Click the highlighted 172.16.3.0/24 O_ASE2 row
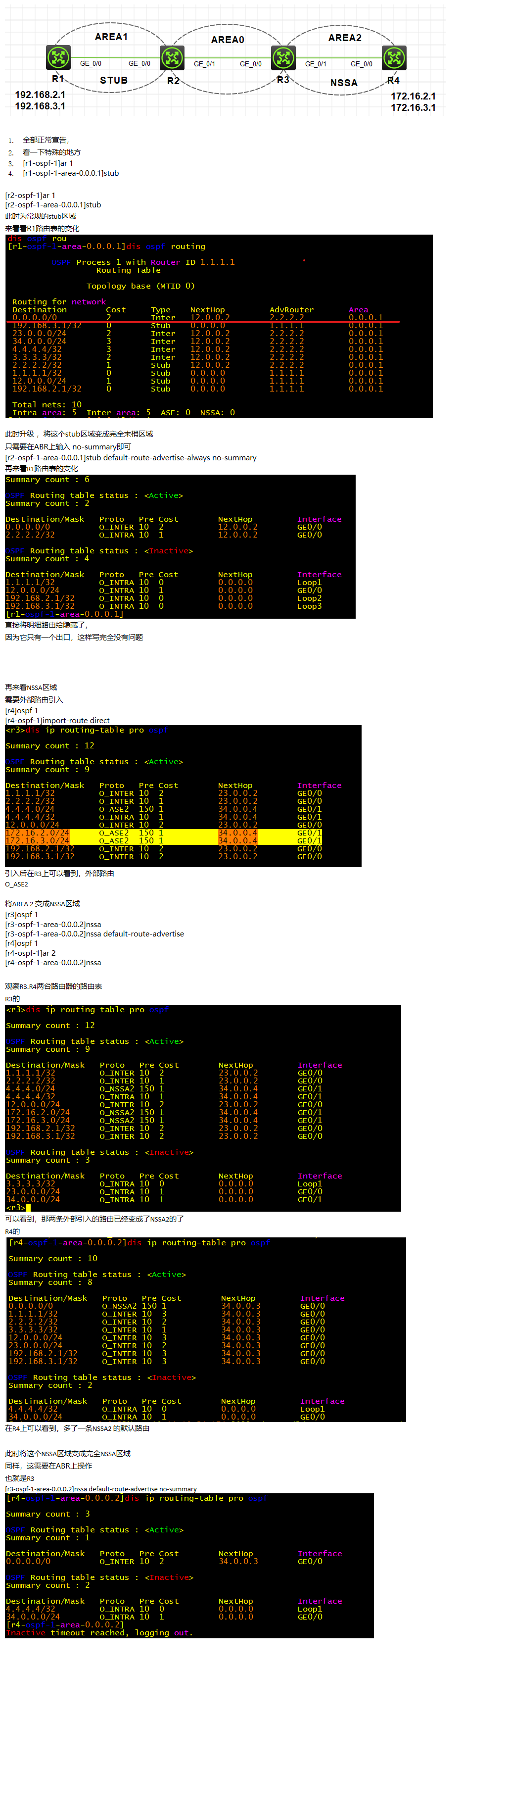This screenshot has height=1816, width=508. (x=163, y=840)
